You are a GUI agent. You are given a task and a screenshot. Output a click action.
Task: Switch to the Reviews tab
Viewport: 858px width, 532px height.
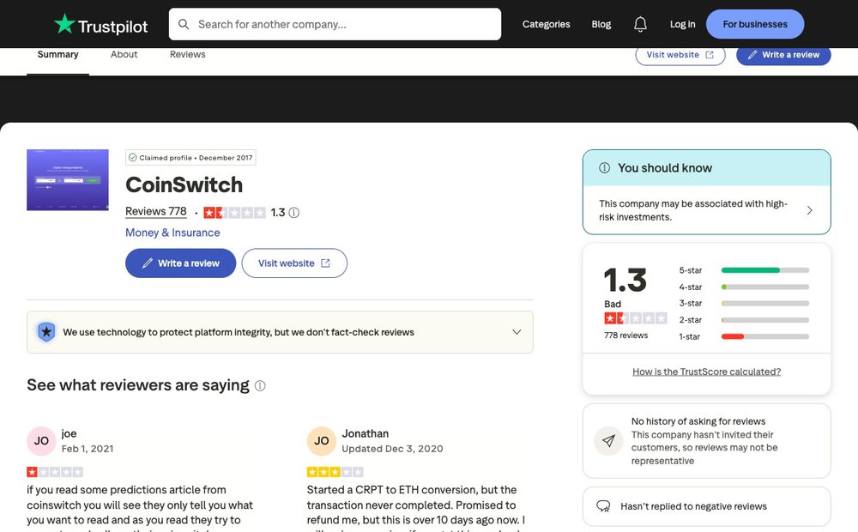click(x=187, y=55)
